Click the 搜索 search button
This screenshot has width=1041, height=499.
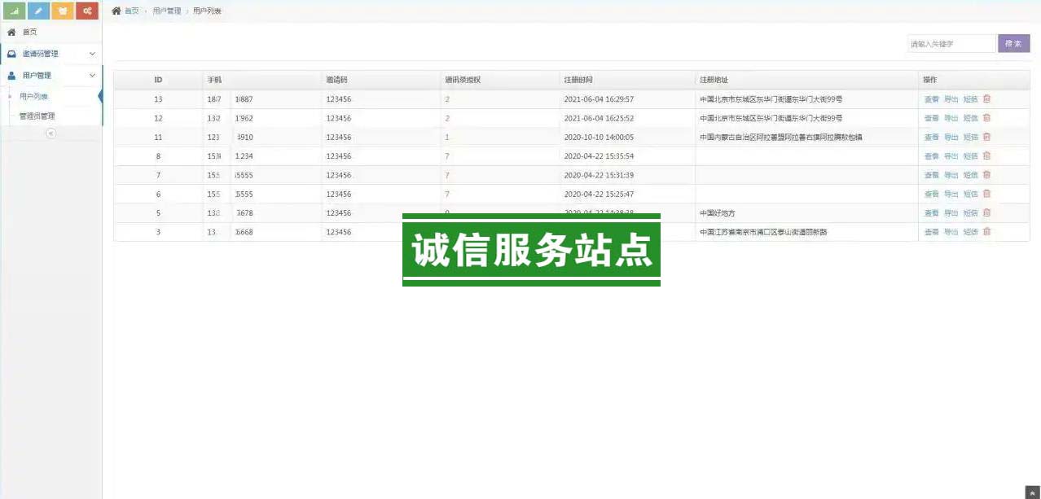[x=1013, y=44]
